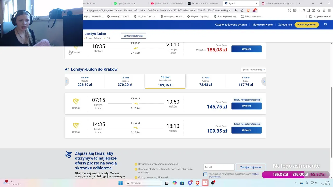Open Microsoft Store taskbar icon
The image size is (333, 187).
coord(182,183)
